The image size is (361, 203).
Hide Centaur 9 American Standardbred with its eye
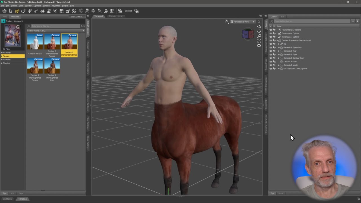271,40
